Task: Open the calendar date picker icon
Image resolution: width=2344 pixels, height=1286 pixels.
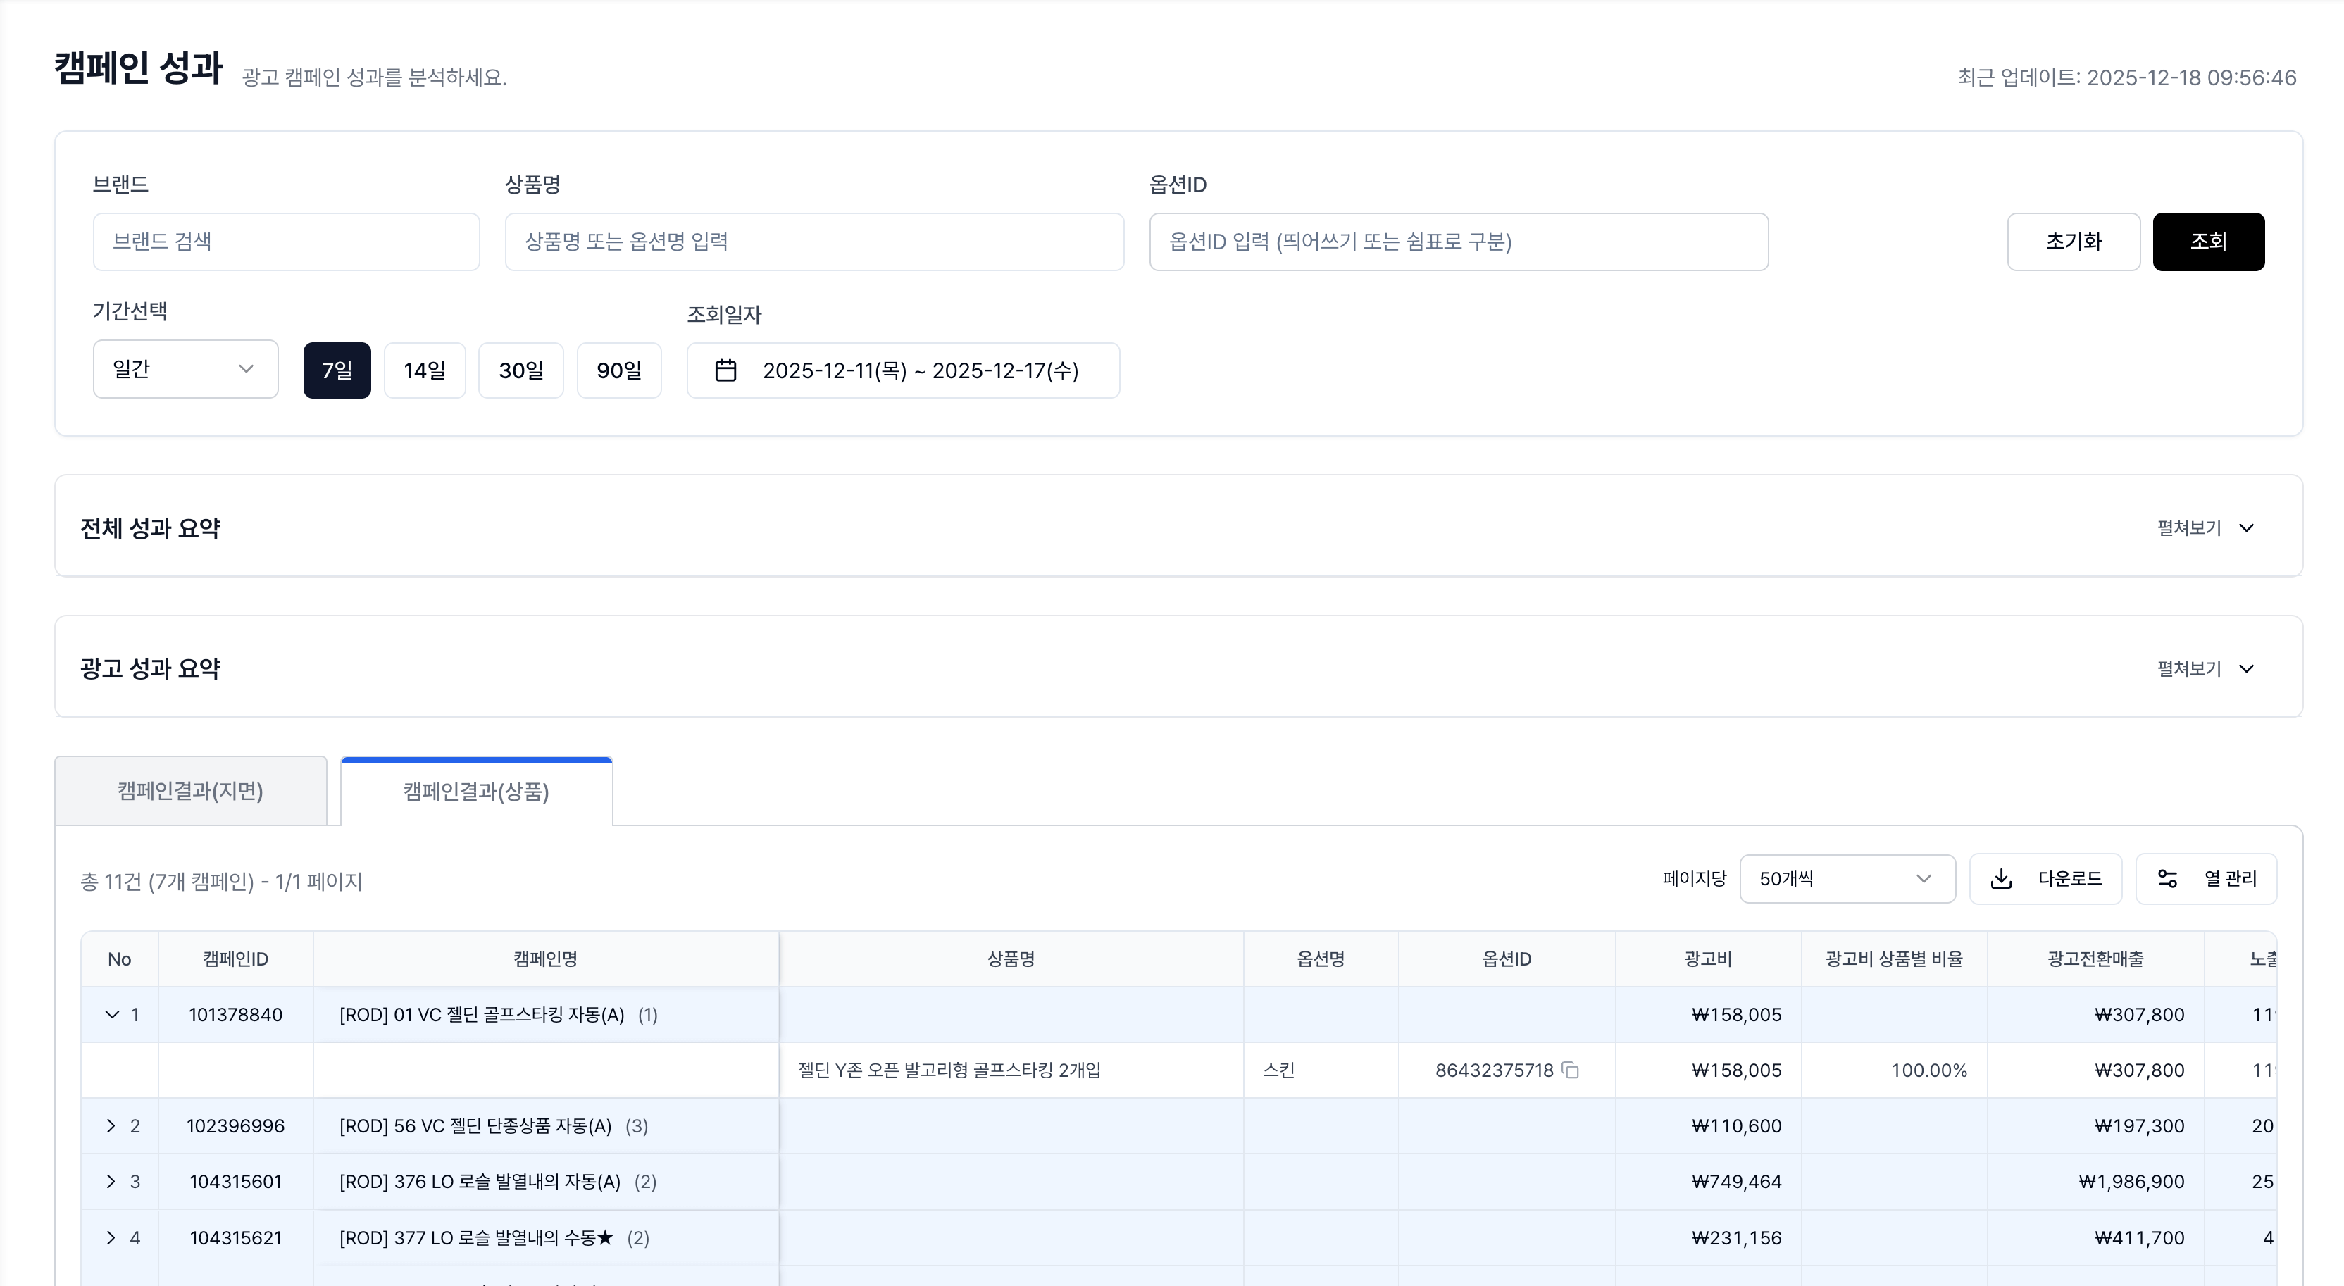Action: [x=725, y=370]
